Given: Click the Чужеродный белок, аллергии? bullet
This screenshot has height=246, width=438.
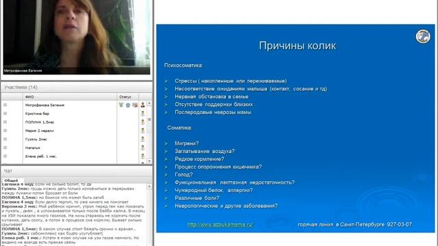Looking at the screenshot, I should click(214, 190).
